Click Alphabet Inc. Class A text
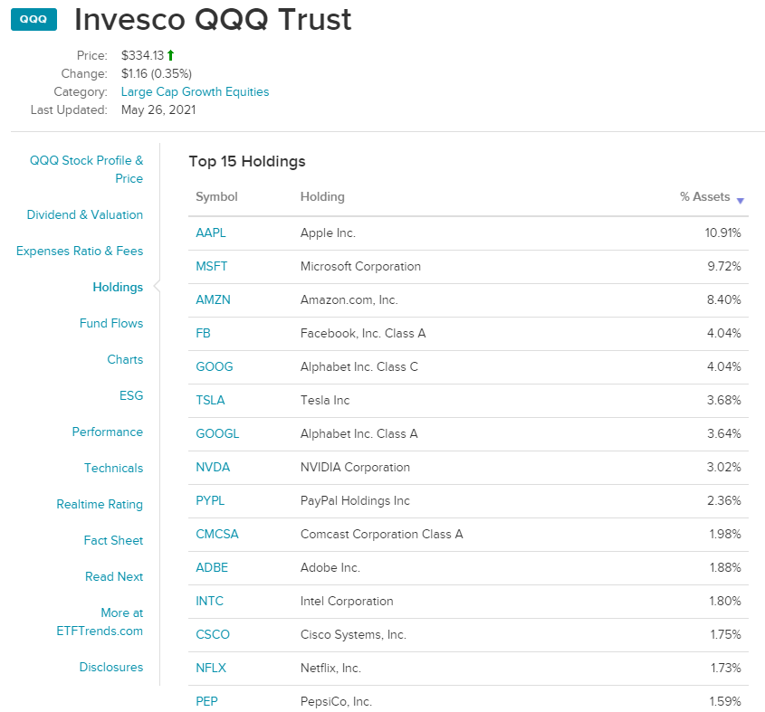 tap(359, 433)
